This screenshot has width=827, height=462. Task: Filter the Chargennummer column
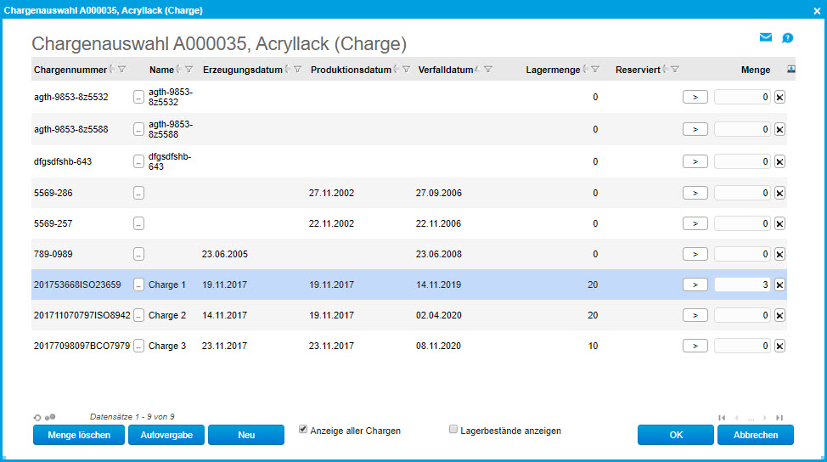click(121, 70)
